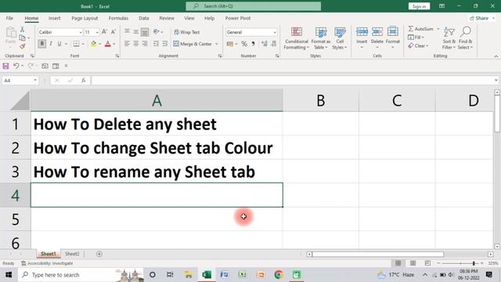Open File Explorer from the taskbar
501x282 pixels.
[x=189, y=275]
